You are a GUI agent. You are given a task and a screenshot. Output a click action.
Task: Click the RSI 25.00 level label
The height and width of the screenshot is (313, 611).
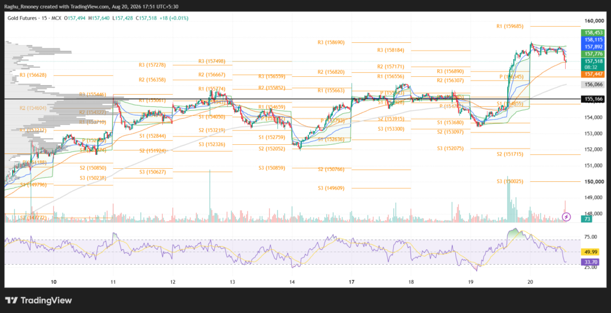(590, 267)
